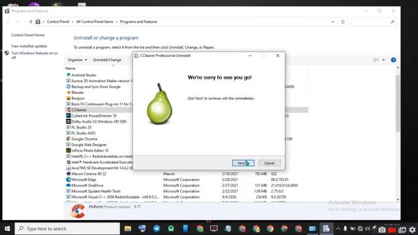This screenshot has width=418, height=235.
Task: Click Uninstall/Change in the toolbar
Action: click(x=107, y=60)
